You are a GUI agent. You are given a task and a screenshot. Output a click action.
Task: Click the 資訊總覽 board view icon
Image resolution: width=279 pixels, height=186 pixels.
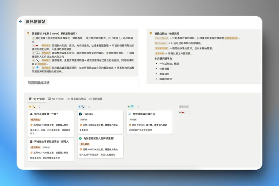90,99
